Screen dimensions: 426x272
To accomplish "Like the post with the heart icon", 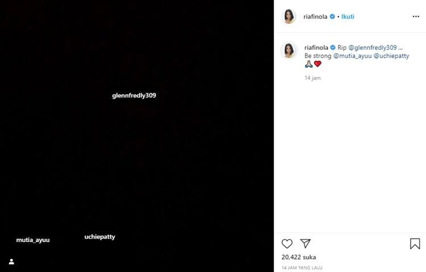I will (x=287, y=244).
